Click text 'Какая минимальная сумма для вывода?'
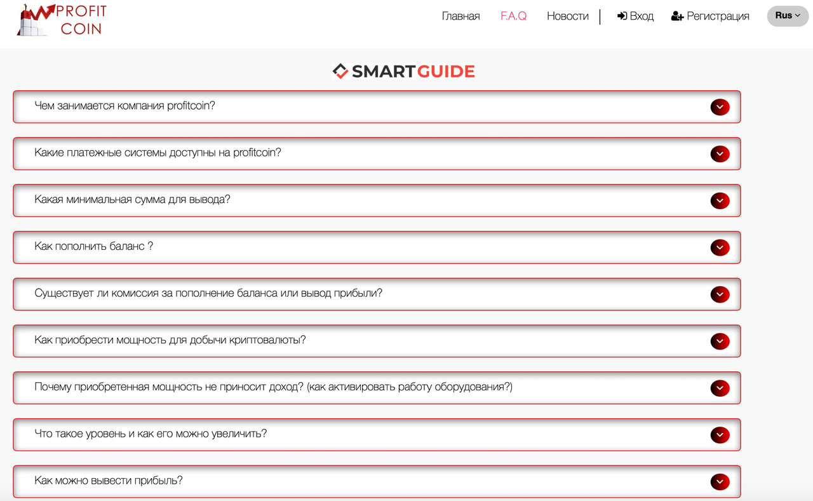813x501 pixels. [x=132, y=200]
